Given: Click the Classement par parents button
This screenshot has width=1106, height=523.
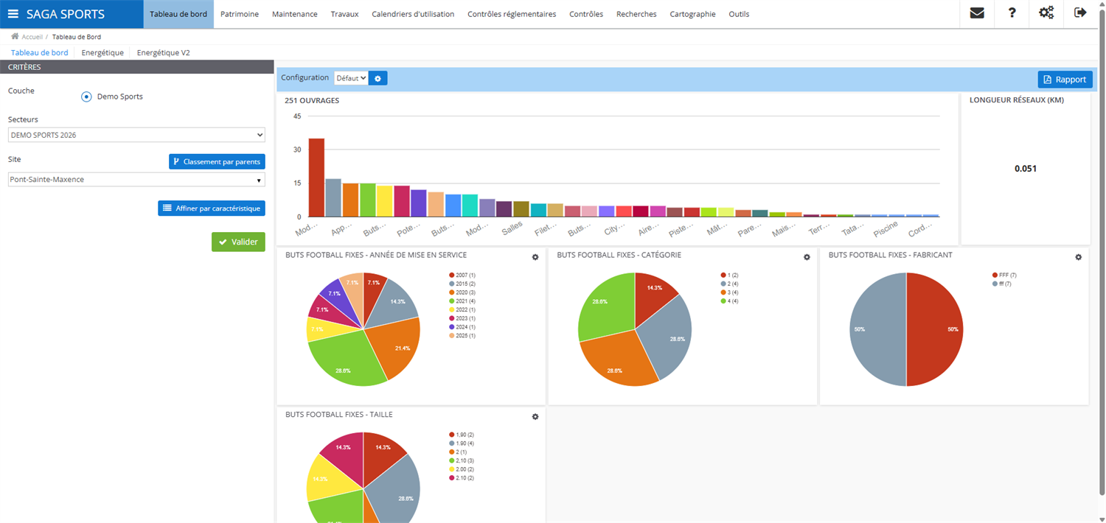Looking at the screenshot, I should (217, 161).
